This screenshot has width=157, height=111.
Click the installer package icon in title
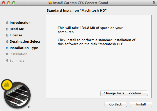tap(50, 3)
